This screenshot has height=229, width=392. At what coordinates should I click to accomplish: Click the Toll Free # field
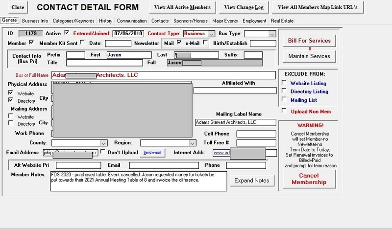pos(256,143)
